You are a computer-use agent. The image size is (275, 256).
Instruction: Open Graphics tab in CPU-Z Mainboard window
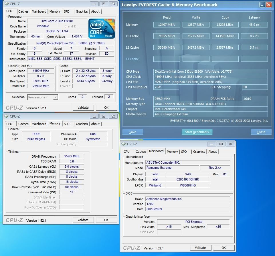pos(199,152)
